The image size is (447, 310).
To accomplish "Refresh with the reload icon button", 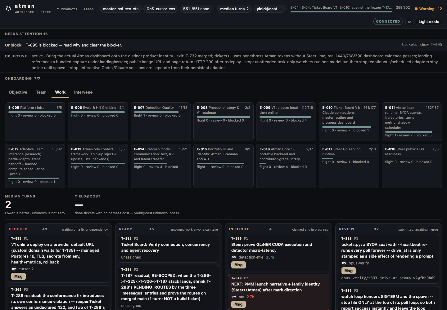I will 409,22.
